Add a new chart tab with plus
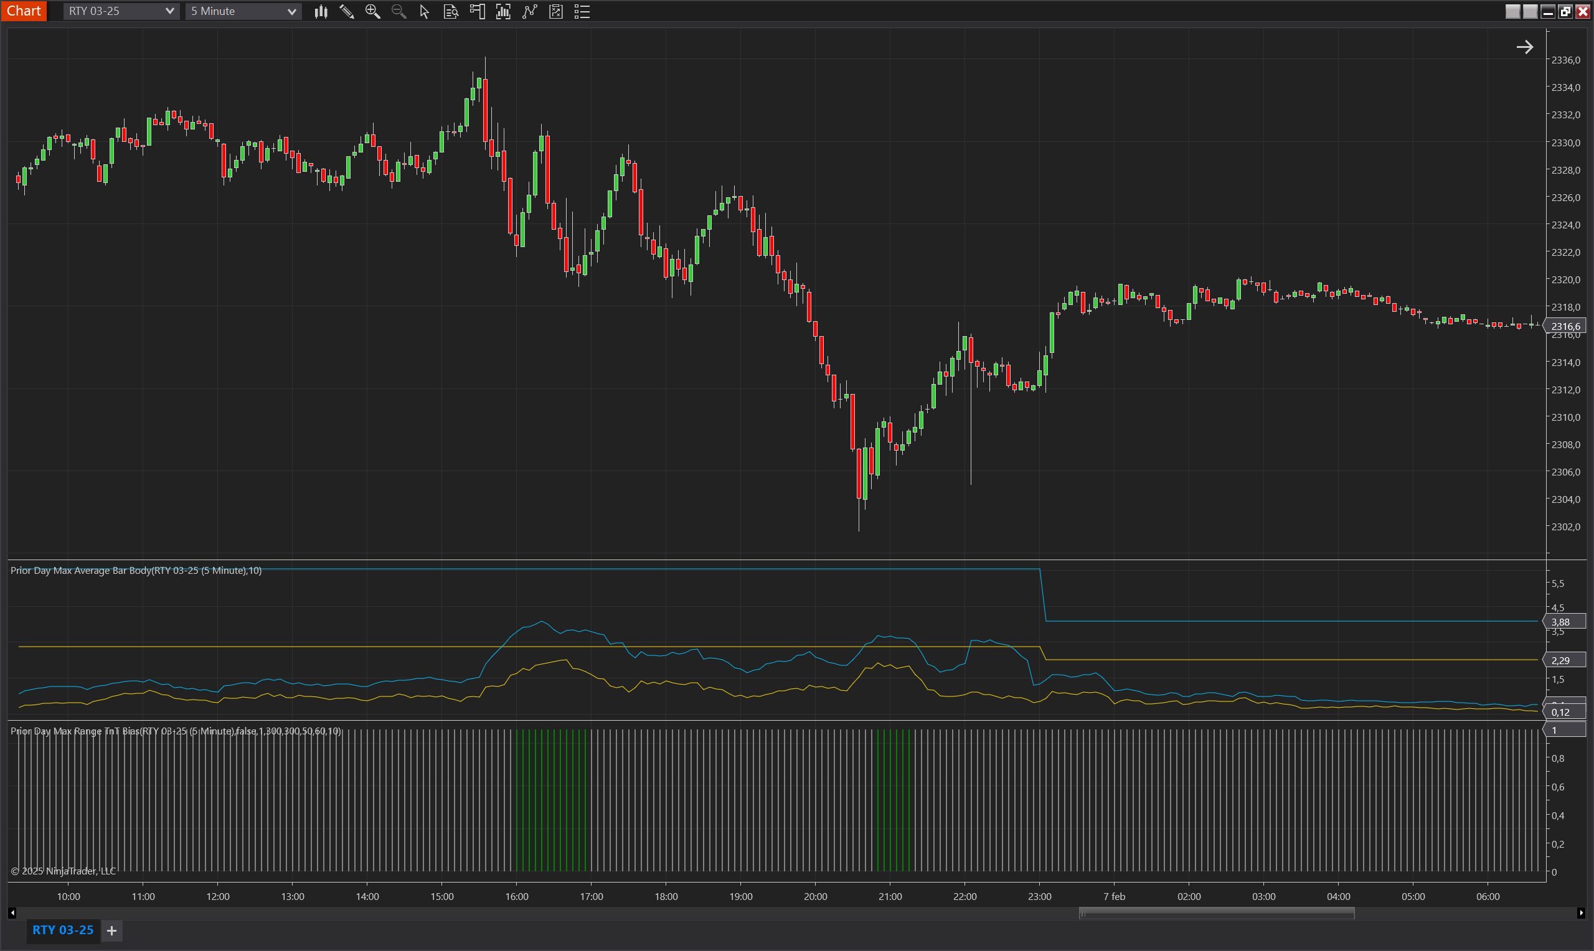 pyautogui.click(x=111, y=930)
